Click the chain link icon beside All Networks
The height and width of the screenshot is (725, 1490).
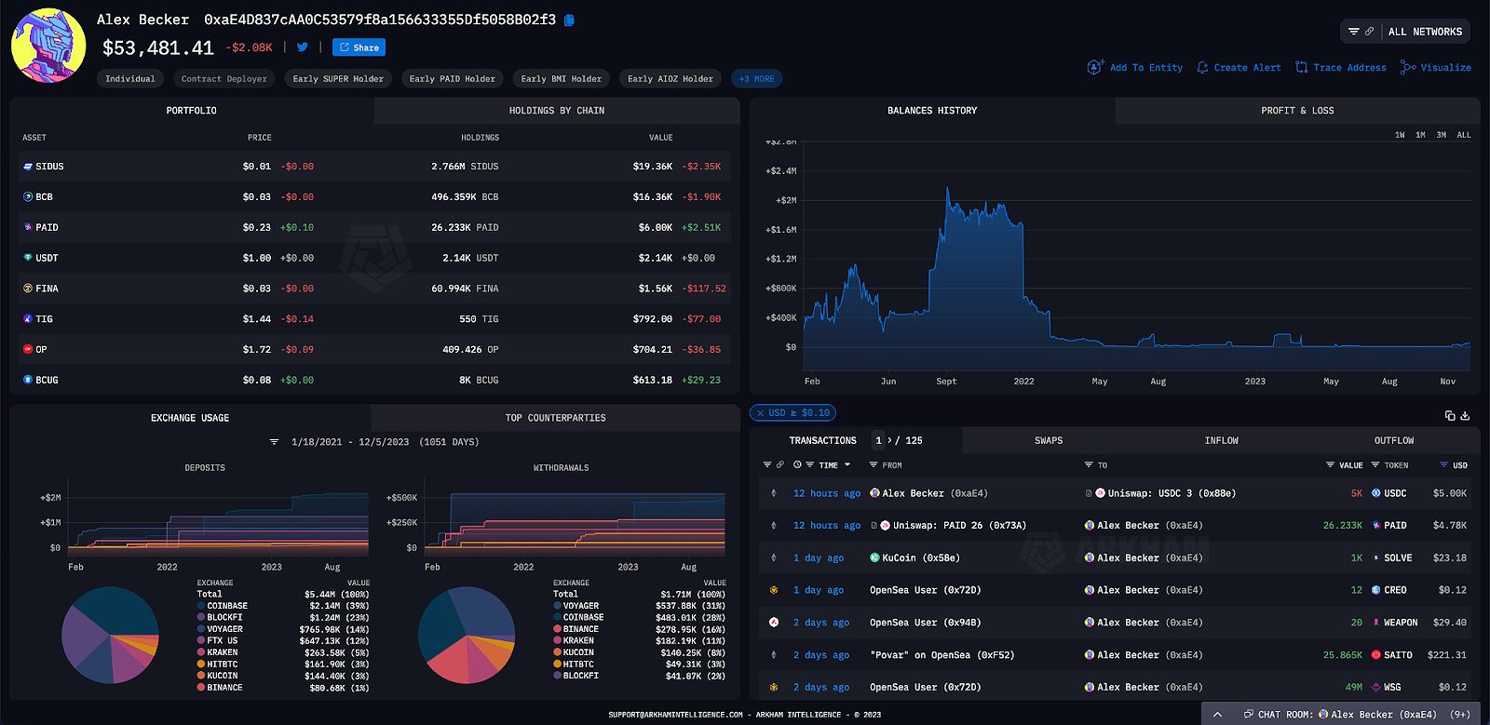point(1369,32)
